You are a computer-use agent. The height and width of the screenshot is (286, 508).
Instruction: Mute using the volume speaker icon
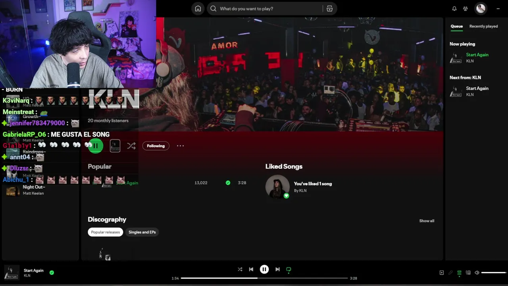(477, 272)
